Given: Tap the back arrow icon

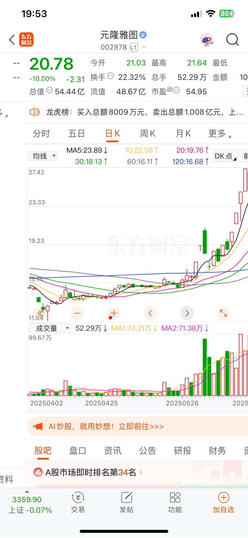Looking at the screenshot, I should [x=12, y=40].
